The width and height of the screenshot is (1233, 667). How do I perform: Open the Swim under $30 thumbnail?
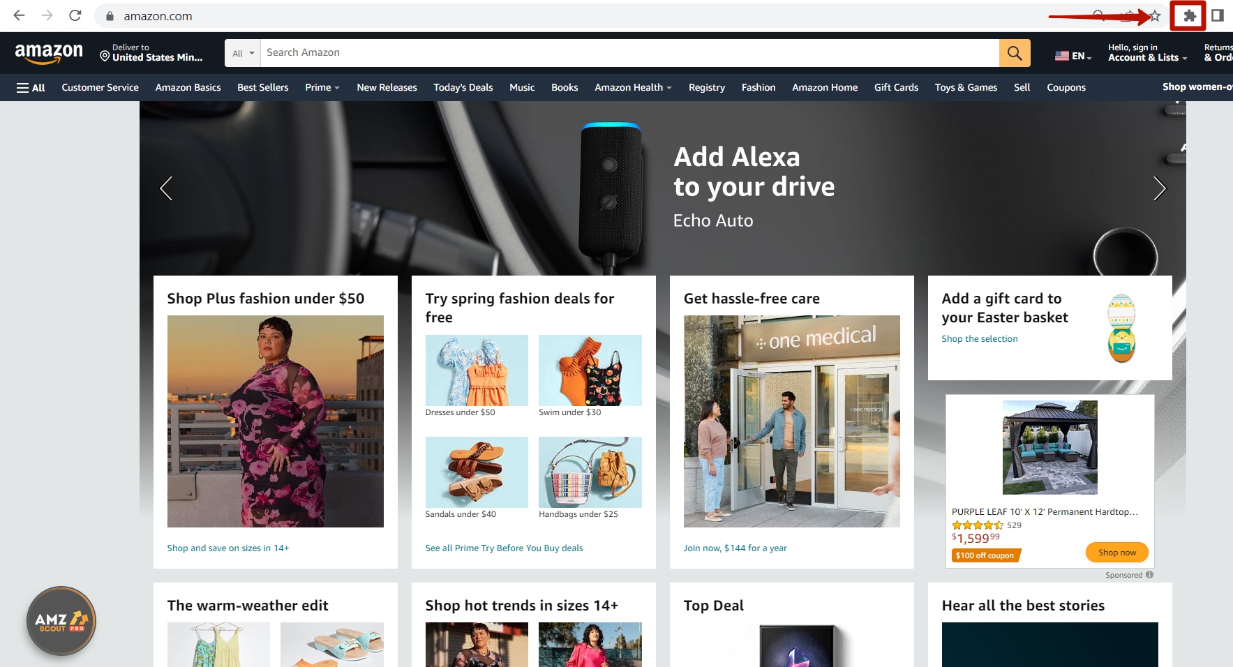click(590, 370)
